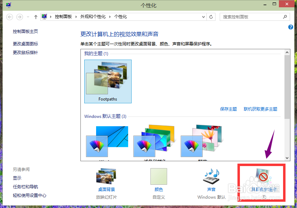Click the forward navigation arrow
297x208 pixels.
click(19, 17)
